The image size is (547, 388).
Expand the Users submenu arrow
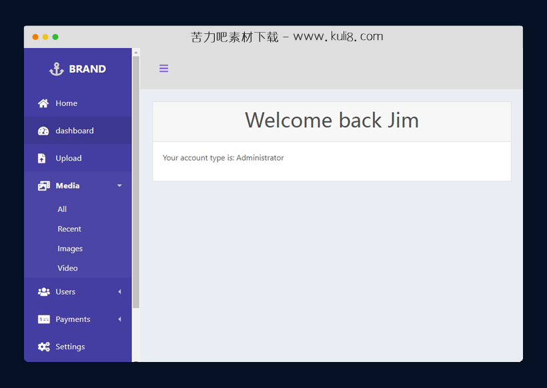tap(119, 292)
